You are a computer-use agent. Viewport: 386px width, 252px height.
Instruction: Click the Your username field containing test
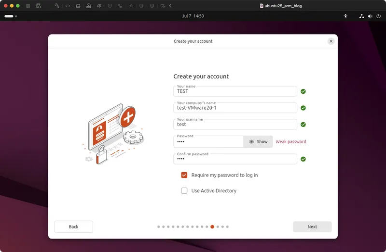tap(235, 124)
